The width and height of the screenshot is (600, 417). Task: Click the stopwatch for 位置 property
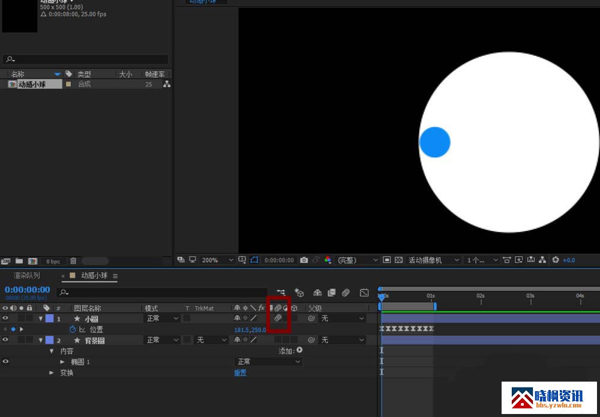coord(73,329)
